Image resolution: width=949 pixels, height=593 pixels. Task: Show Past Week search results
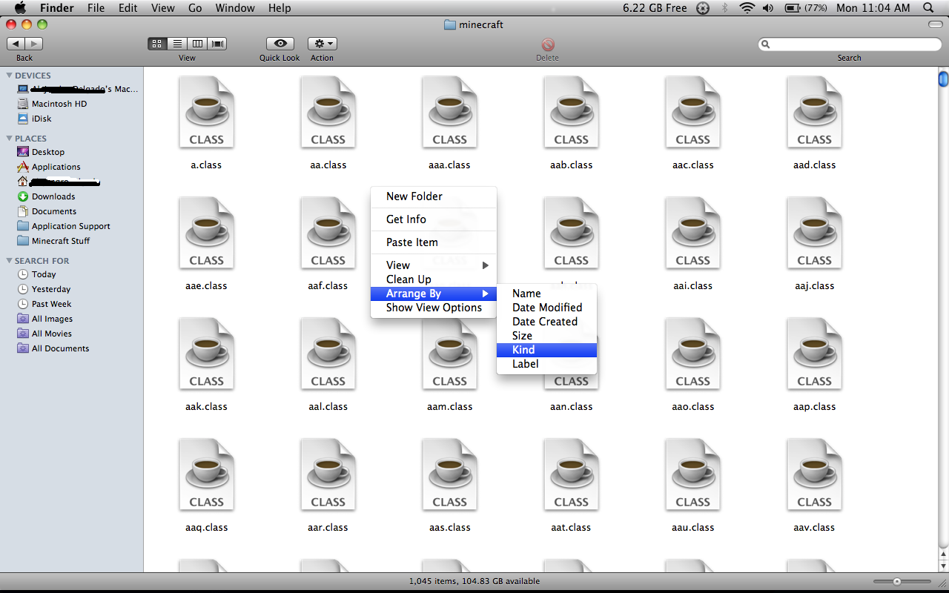point(51,304)
